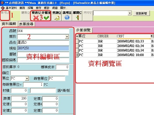Select the 多筆瀏覽 tab

click(83, 30)
